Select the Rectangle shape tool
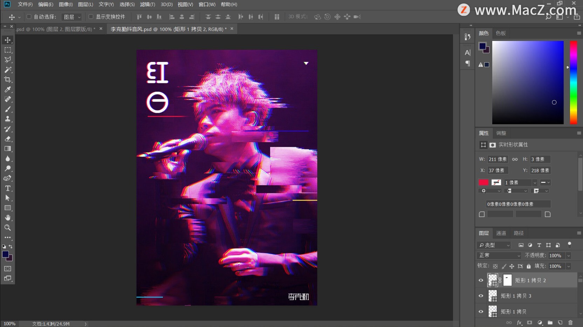The image size is (583, 327). (8, 208)
